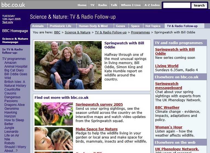Go to Radio in the top bar
This screenshot has height=153, width=210.
(x=103, y=5)
